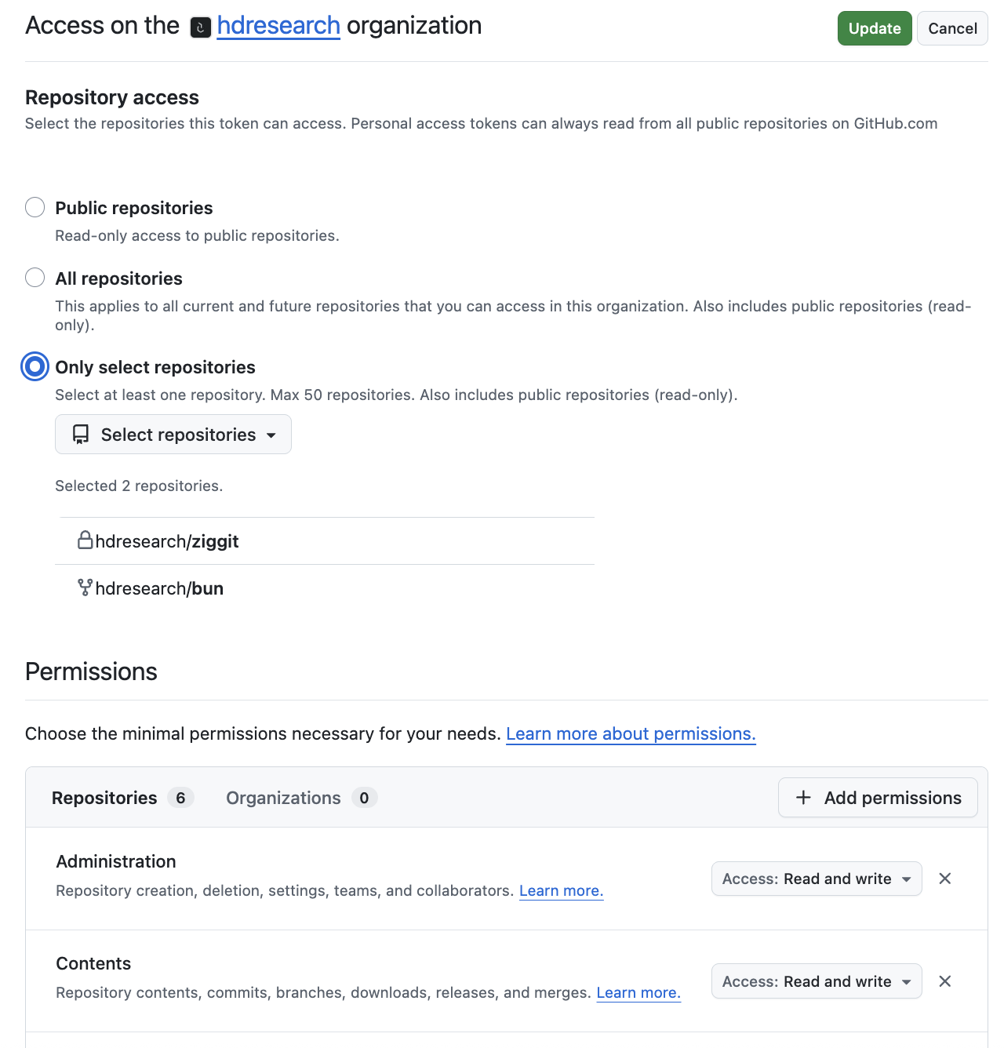Remove the Administration permission with its X icon
The height and width of the screenshot is (1048, 1004).
[944, 879]
